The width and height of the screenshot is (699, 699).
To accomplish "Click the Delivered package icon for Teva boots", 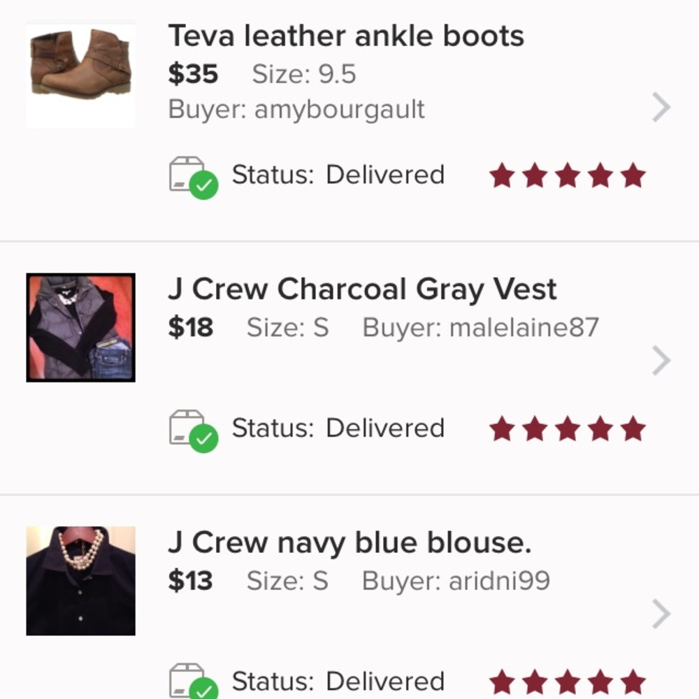I will click(x=192, y=175).
